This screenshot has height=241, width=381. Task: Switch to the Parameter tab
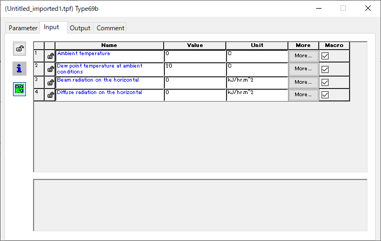(x=23, y=28)
